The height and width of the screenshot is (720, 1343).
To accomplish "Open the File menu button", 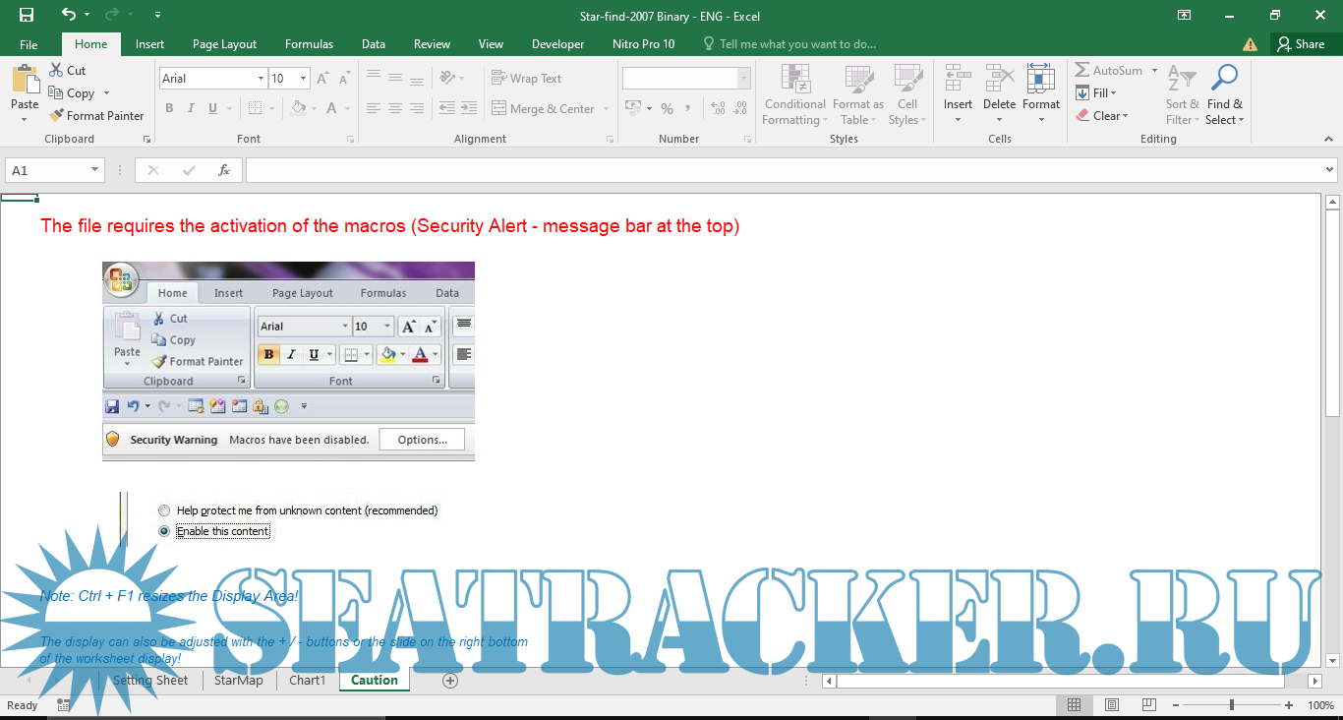I will pyautogui.click(x=29, y=44).
